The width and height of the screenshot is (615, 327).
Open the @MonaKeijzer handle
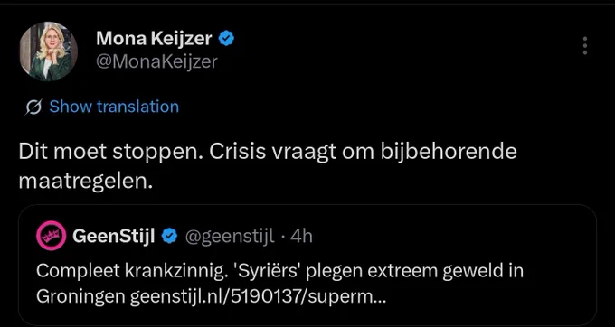coord(156,61)
